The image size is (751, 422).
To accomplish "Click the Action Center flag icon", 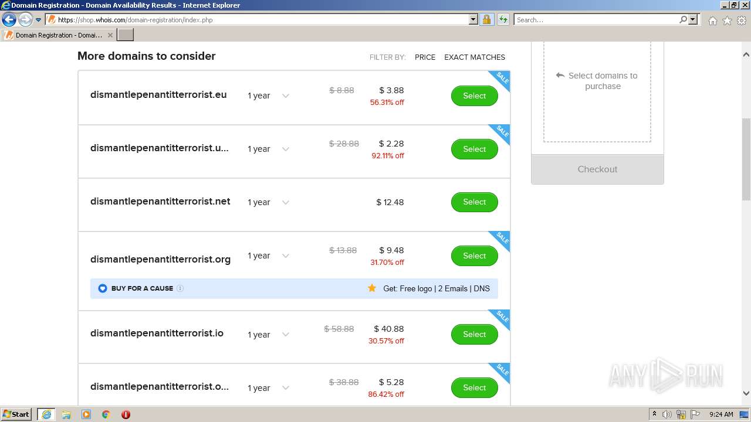I will 695,414.
